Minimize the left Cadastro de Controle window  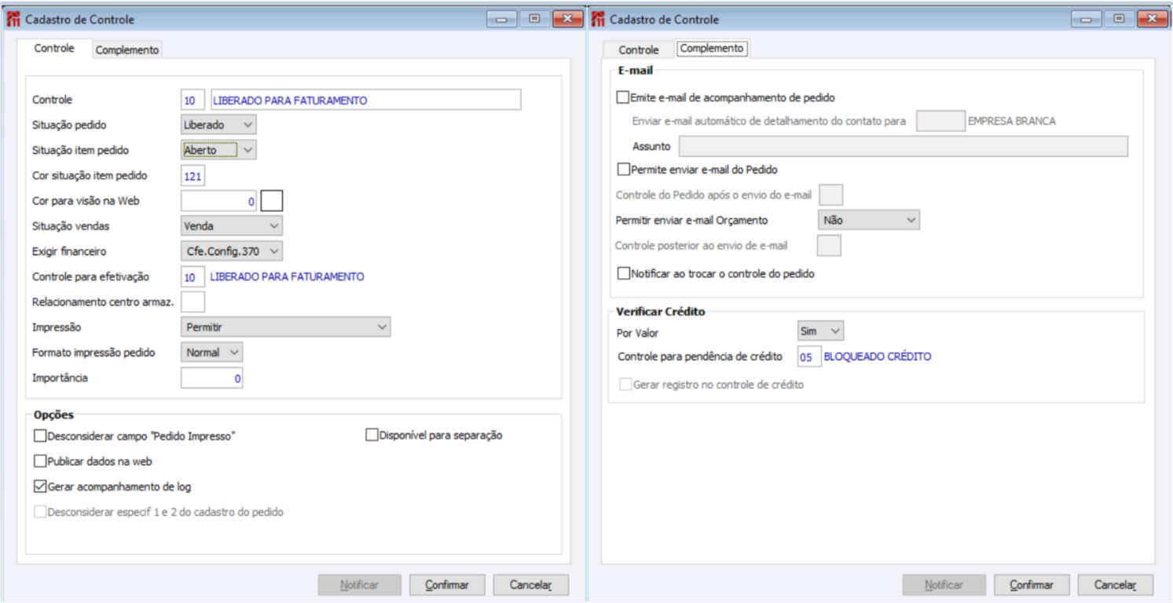tap(501, 19)
